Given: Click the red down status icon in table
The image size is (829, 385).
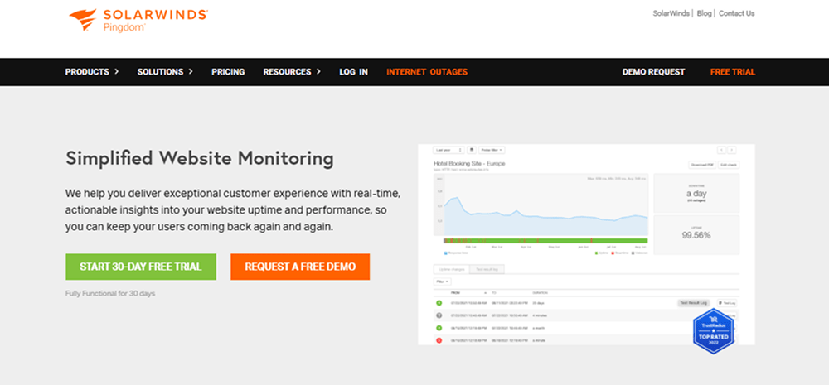Looking at the screenshot, I should point(438,339).
